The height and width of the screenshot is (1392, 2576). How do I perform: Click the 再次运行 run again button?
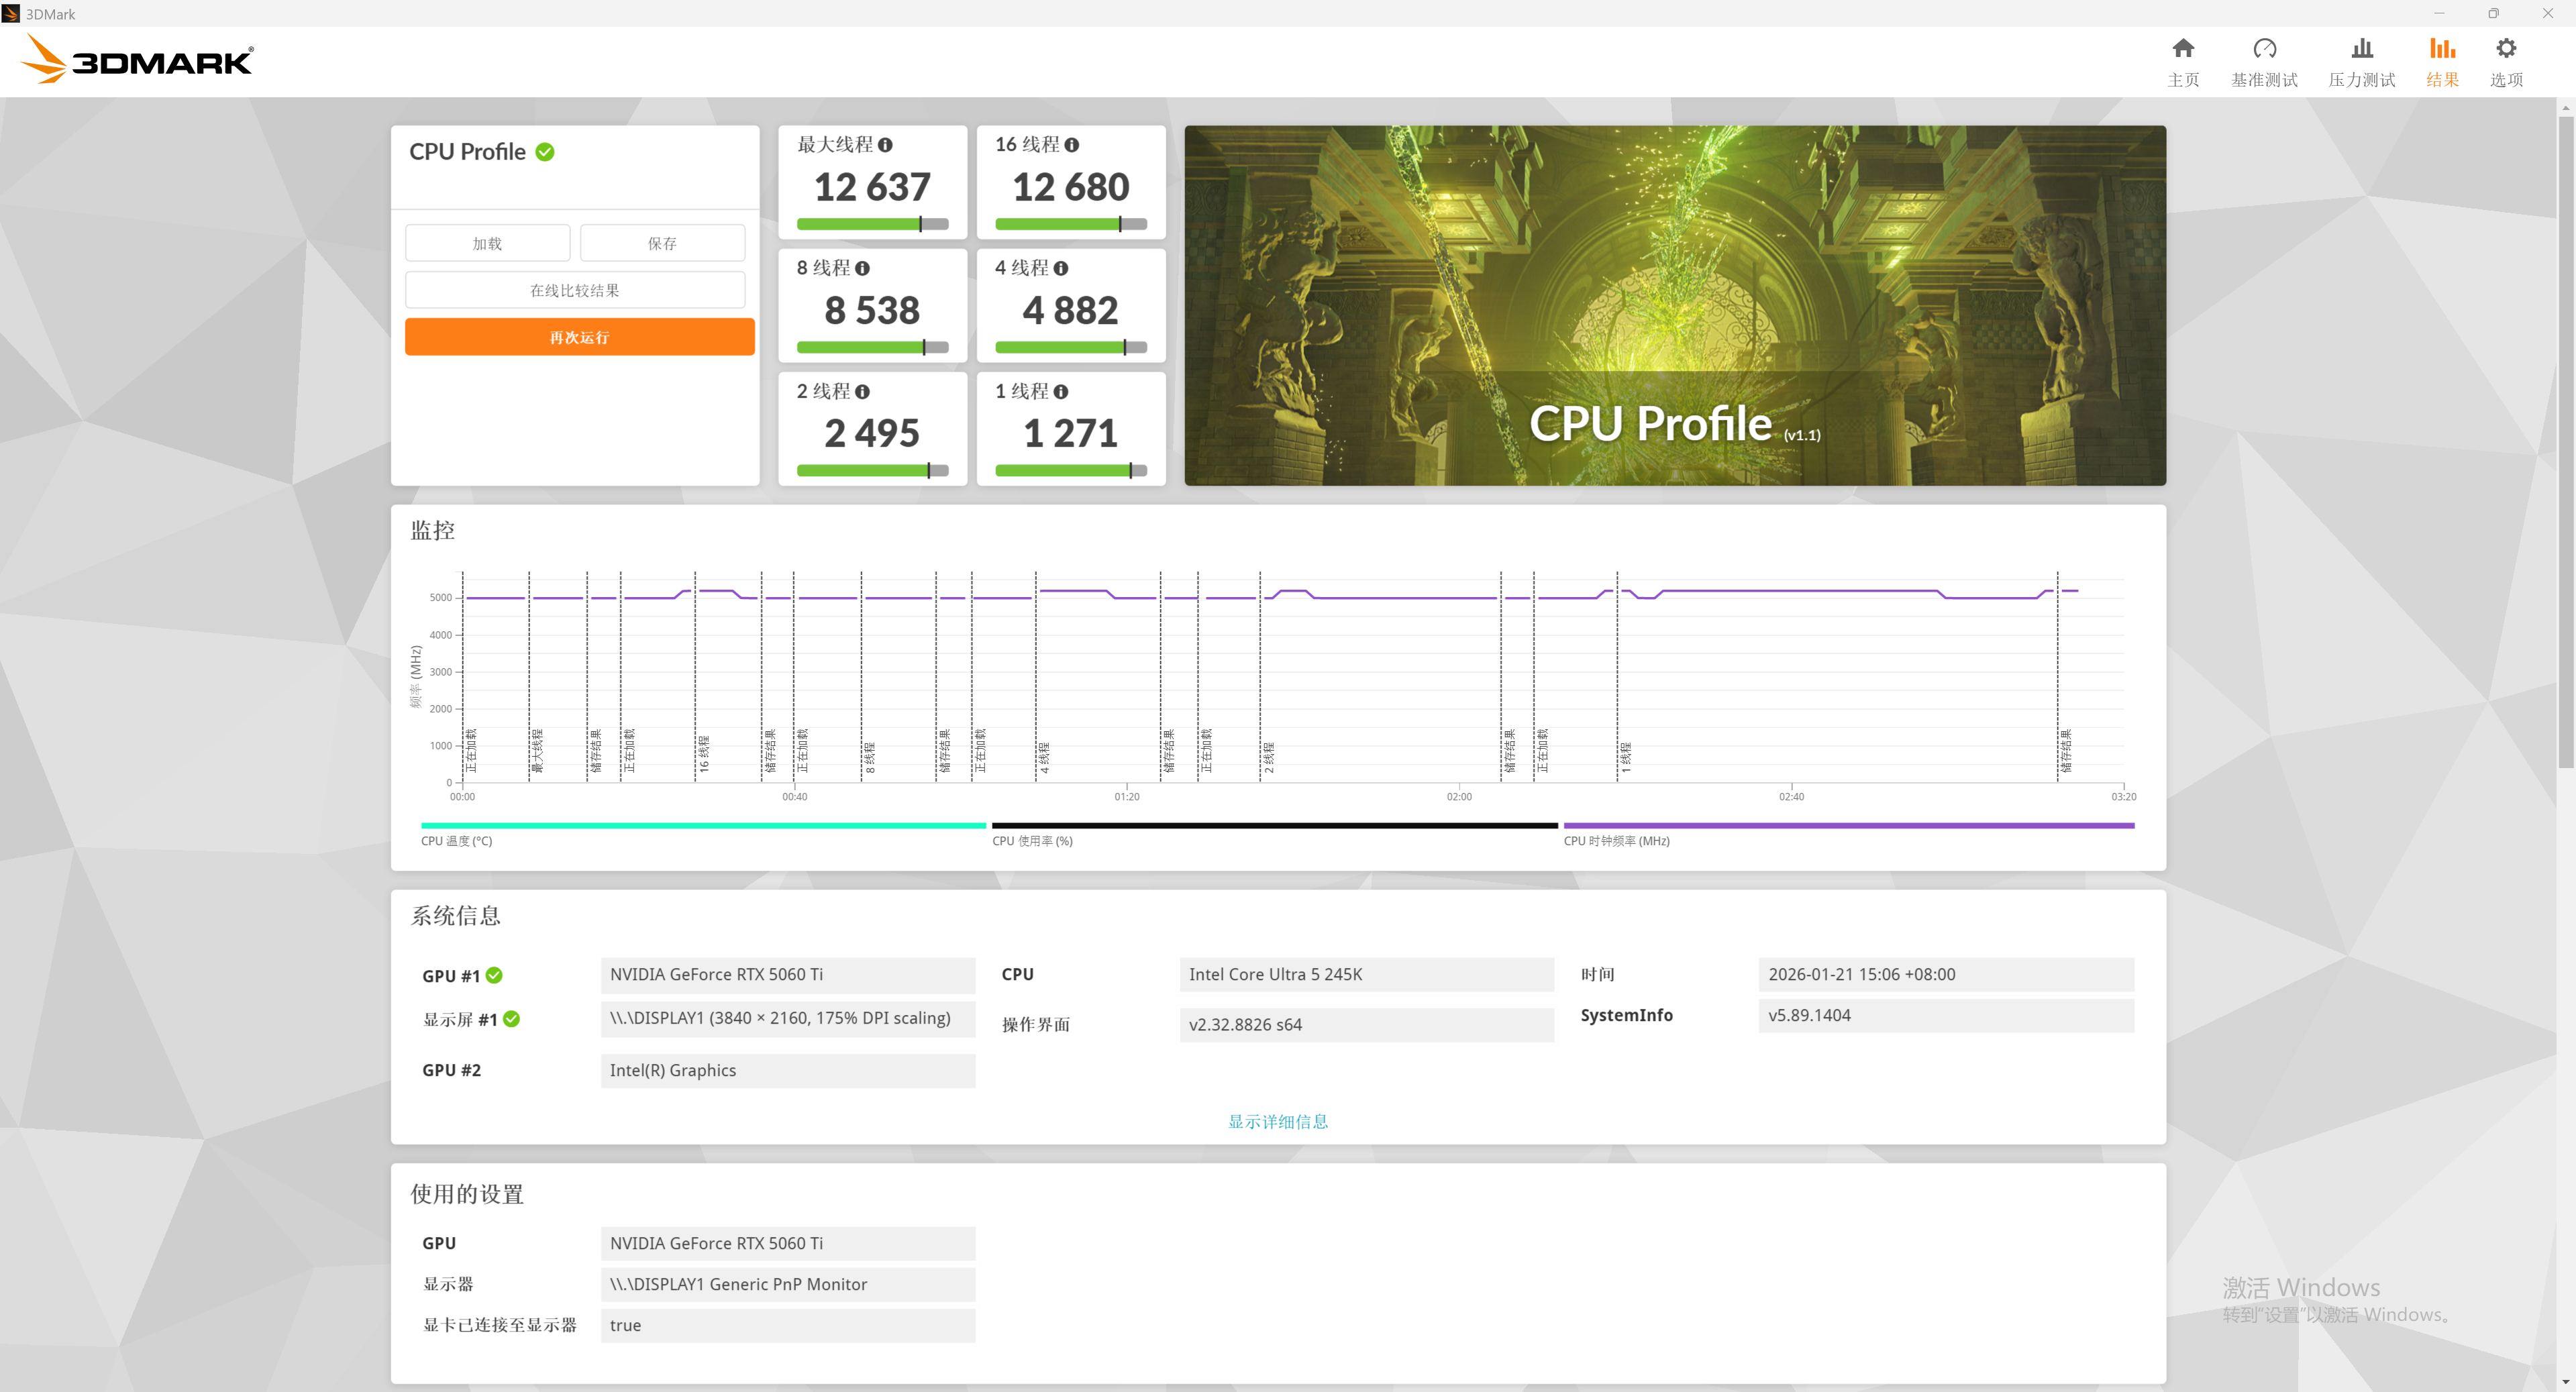pyautogui.click(x=579, y=337)
